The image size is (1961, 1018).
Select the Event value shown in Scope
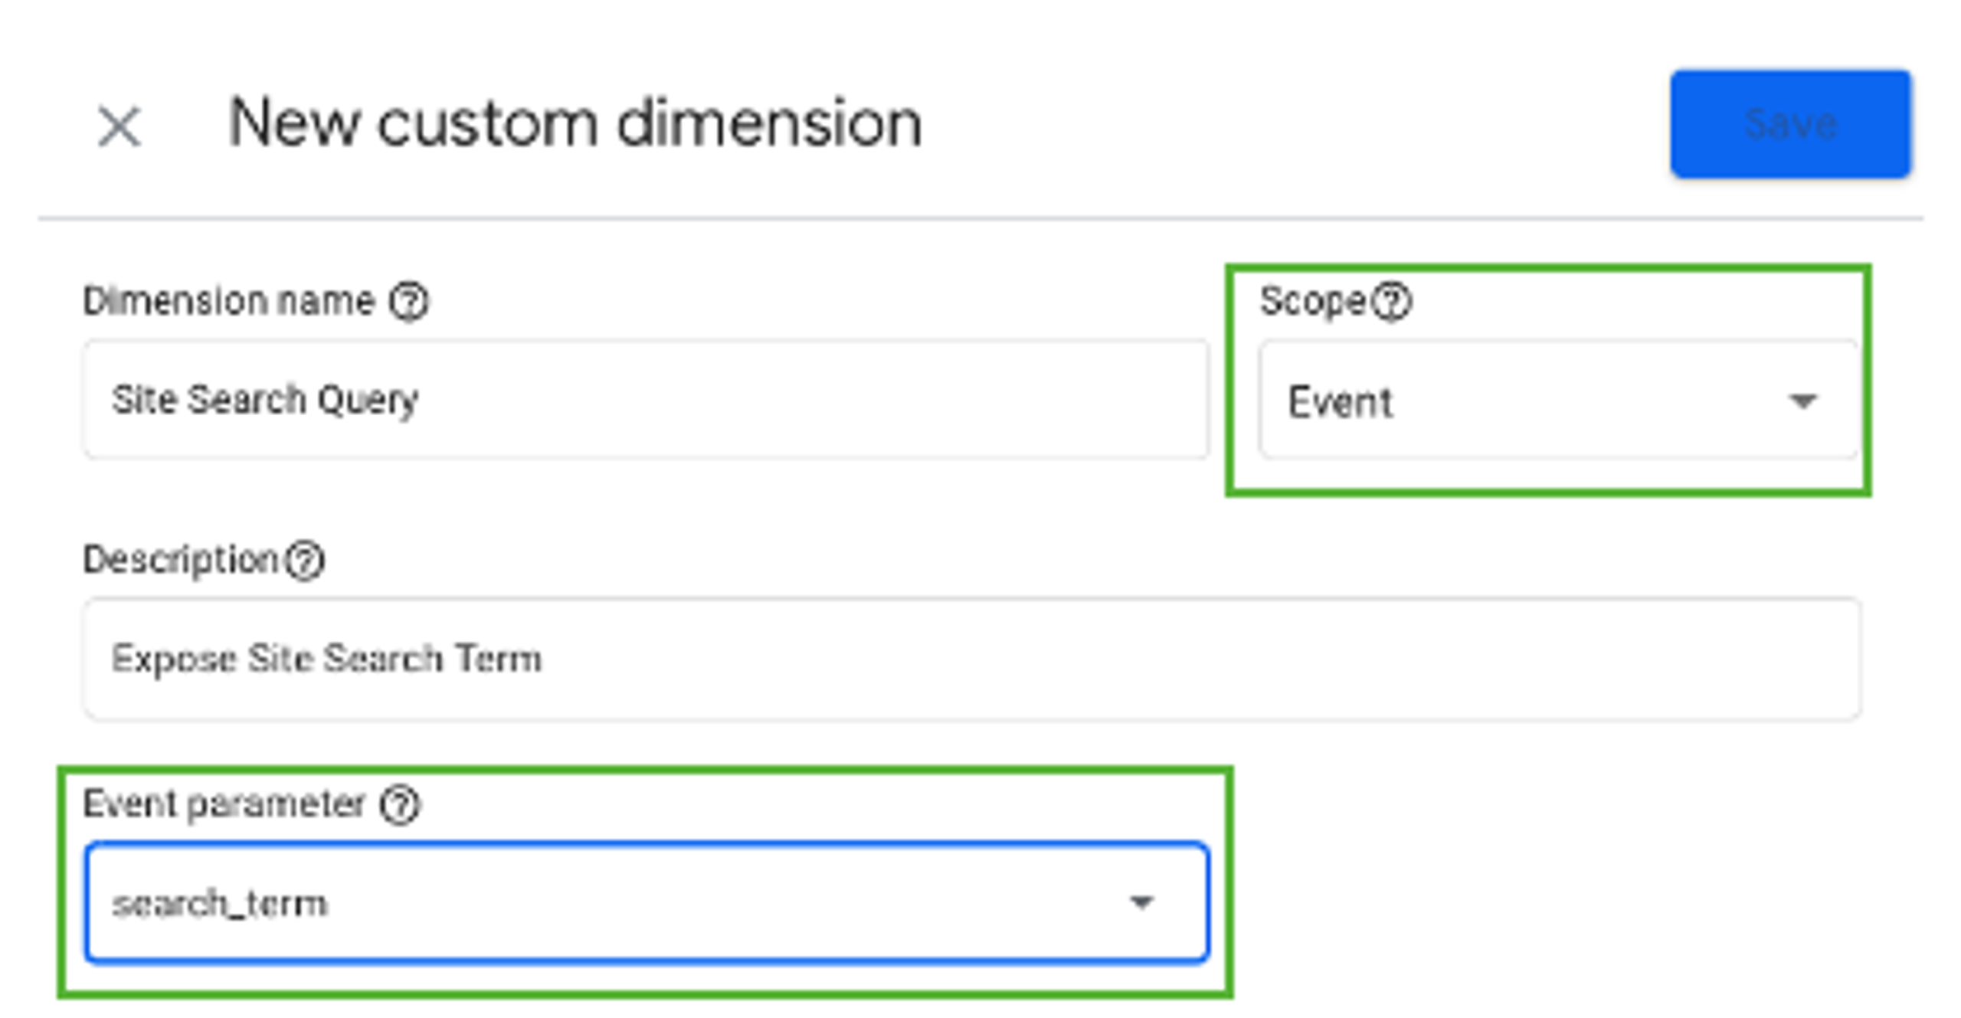tap(1341, 402)
